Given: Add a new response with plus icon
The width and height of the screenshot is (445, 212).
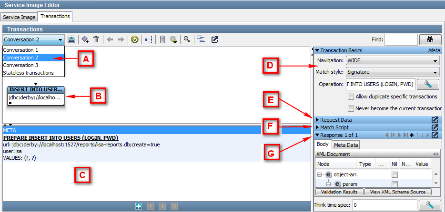Looking at the screenshot, I should click(x=412, y=135).
